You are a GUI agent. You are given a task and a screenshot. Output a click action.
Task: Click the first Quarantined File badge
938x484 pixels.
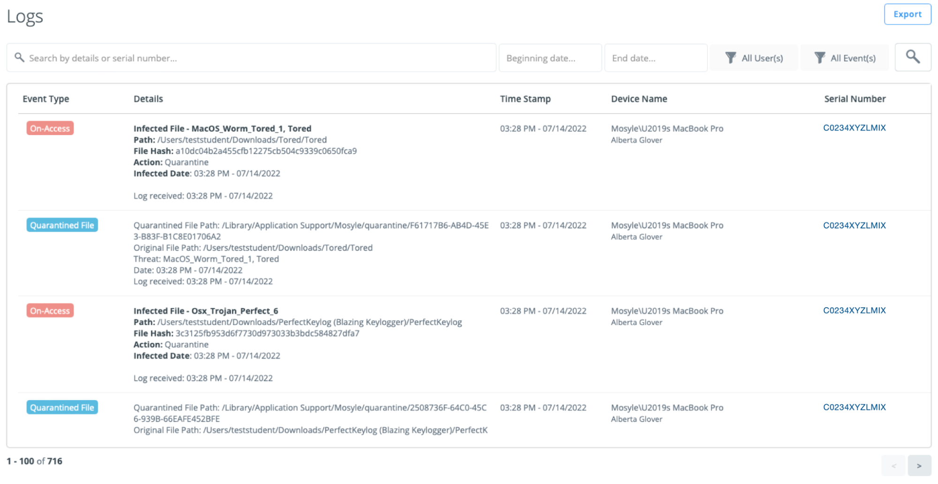tap(62, 225)
